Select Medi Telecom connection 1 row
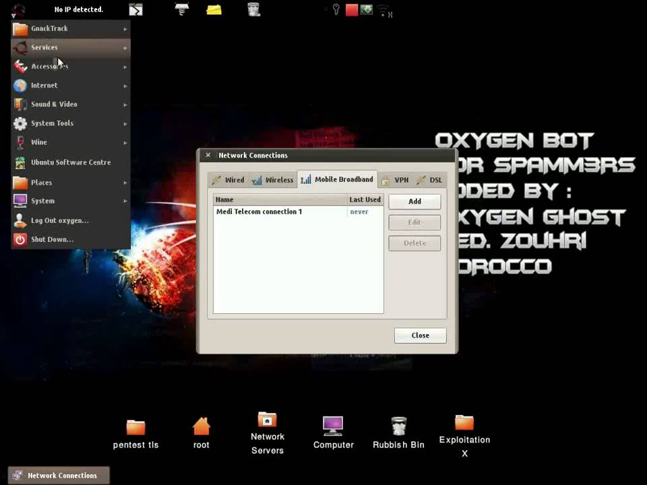Image resolution: width=647 pixels, height=485 pixels. tap(299, 212)
